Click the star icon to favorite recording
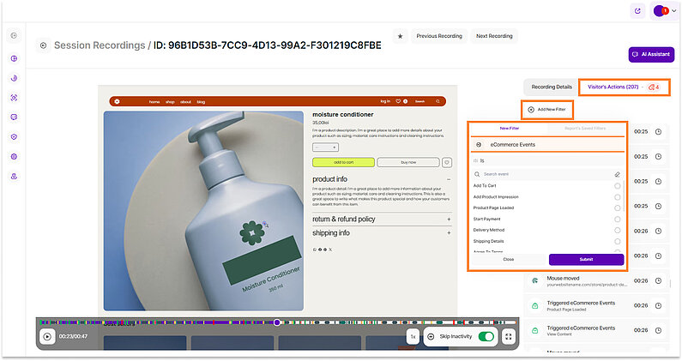This screenshot has height=361, width=682. pos(400,36)
